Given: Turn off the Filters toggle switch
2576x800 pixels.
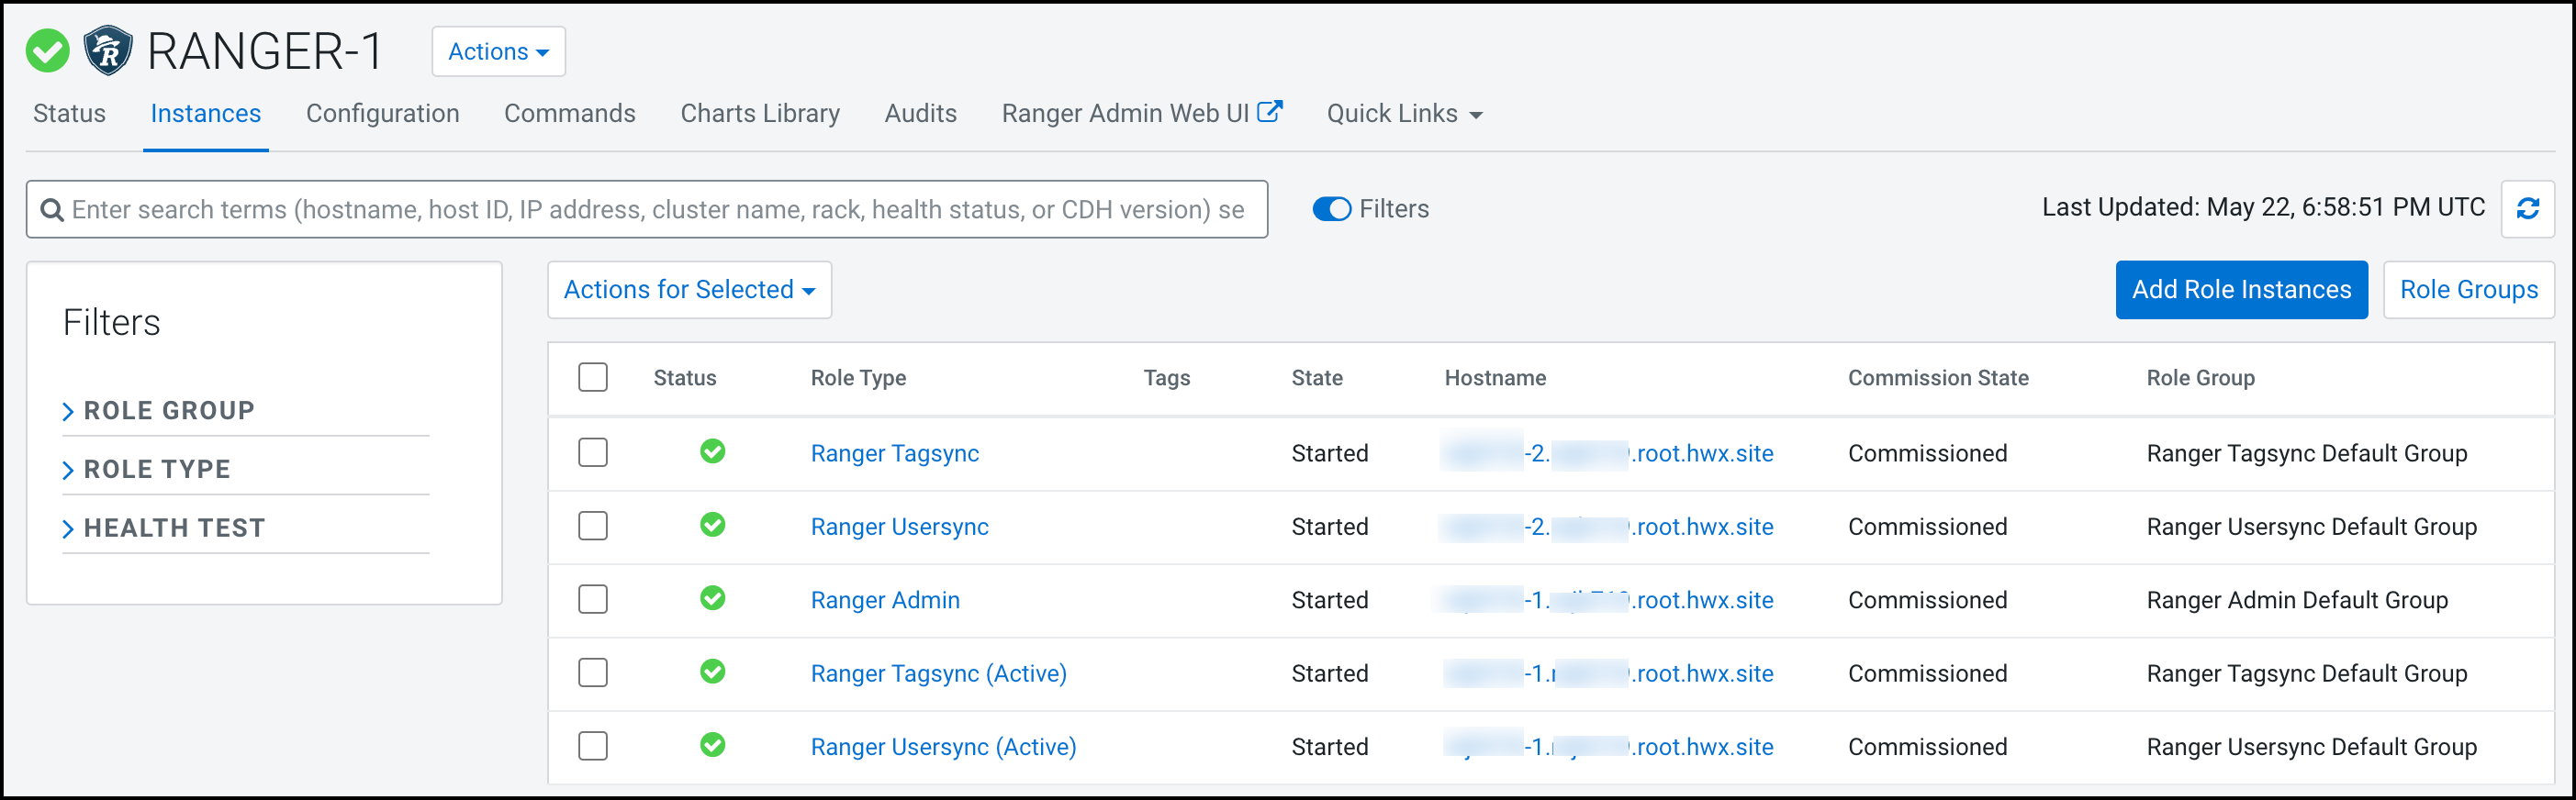Looking at the screenshot, I should tap(1331, 209).
